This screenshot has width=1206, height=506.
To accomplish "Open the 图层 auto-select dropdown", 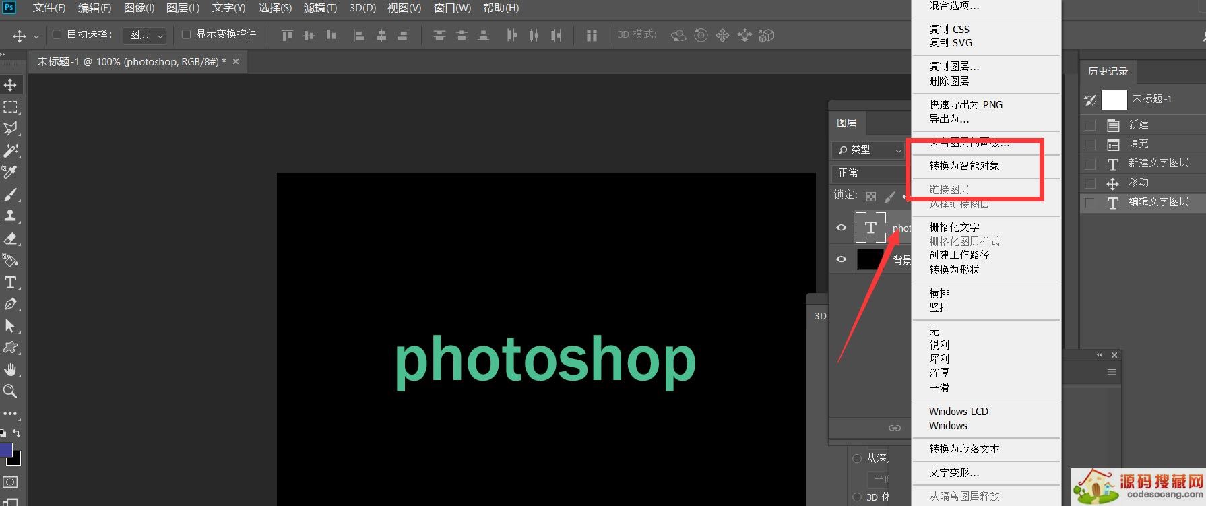I will [x=144, y=35].
